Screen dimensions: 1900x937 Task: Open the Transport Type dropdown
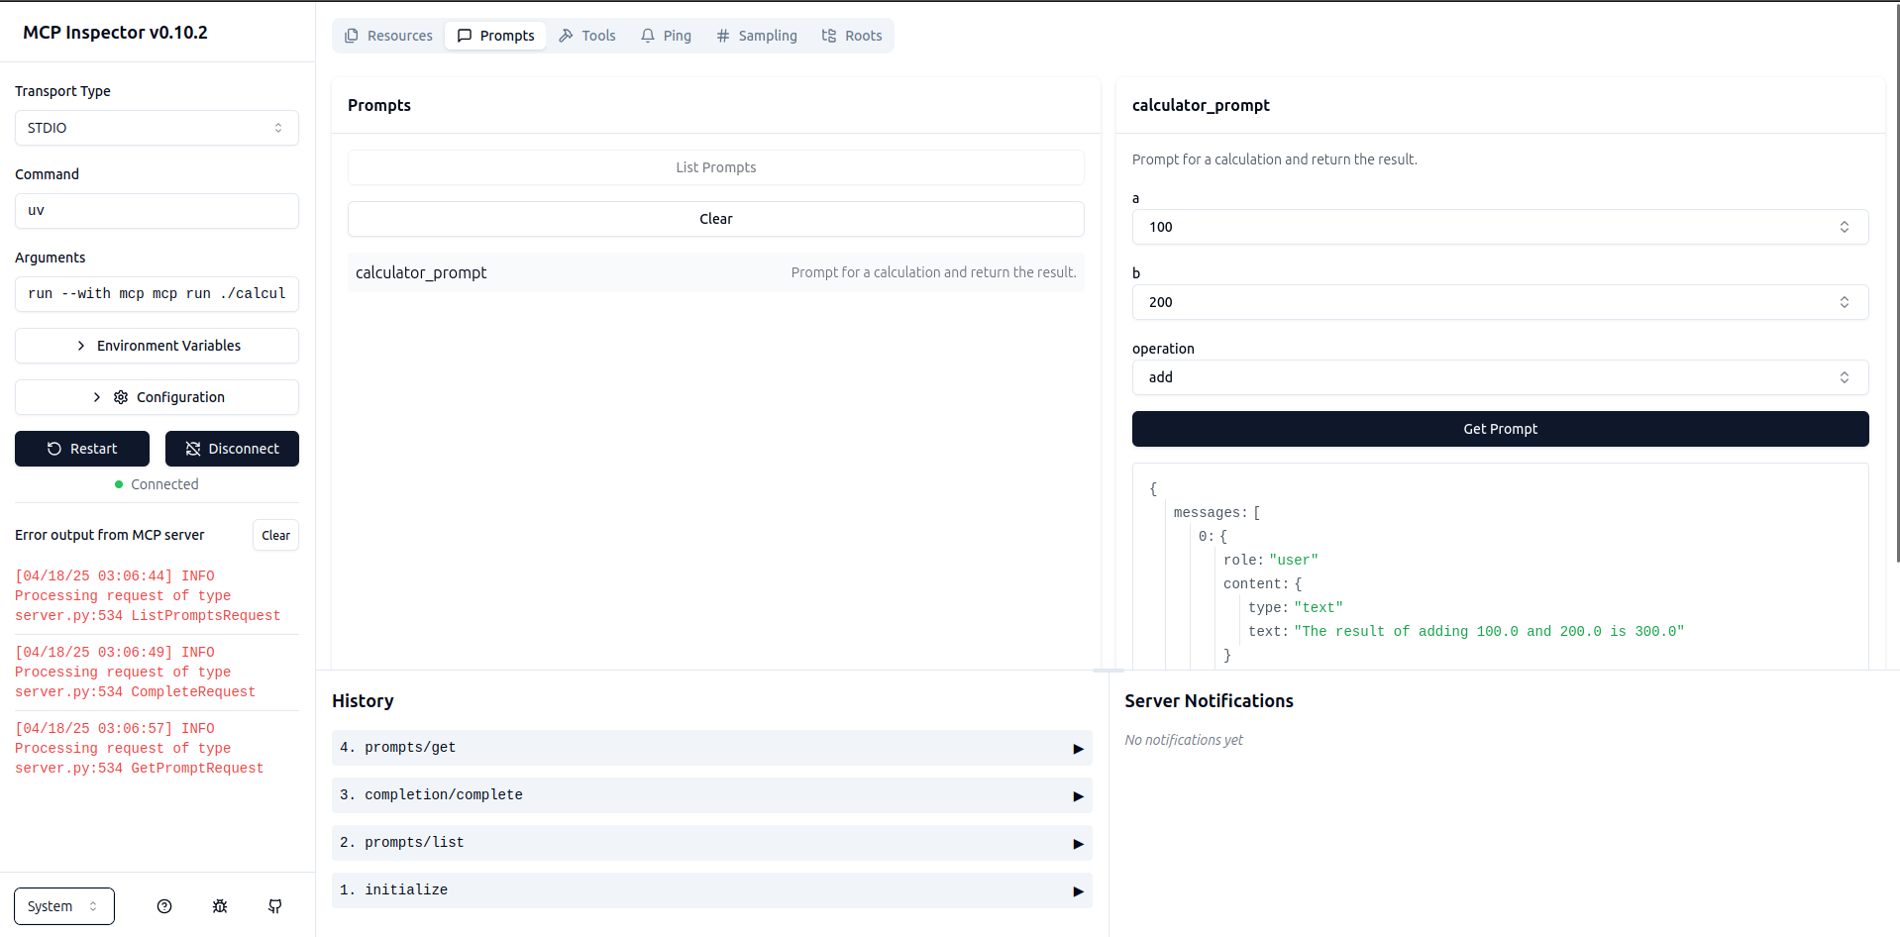click(156, 128)
